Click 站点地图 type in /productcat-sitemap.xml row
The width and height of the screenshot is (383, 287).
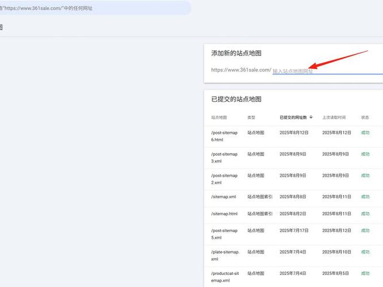point(256,273)
